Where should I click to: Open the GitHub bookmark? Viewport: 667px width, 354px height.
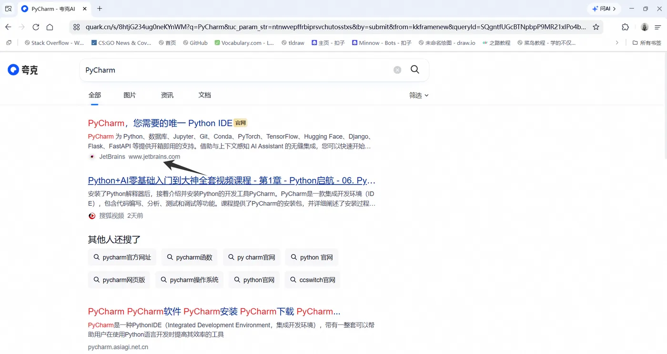[195, 43]
